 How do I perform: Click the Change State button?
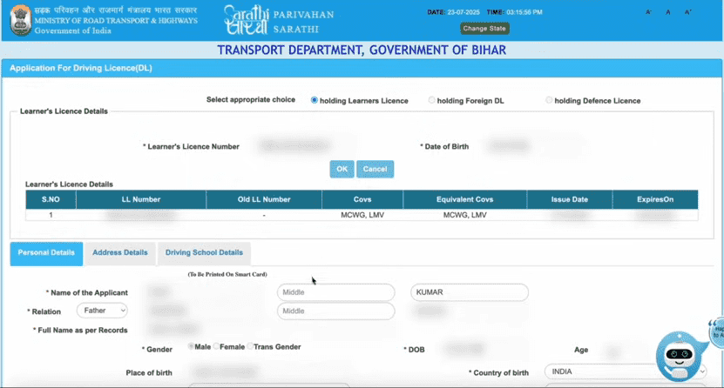point(484,29)
